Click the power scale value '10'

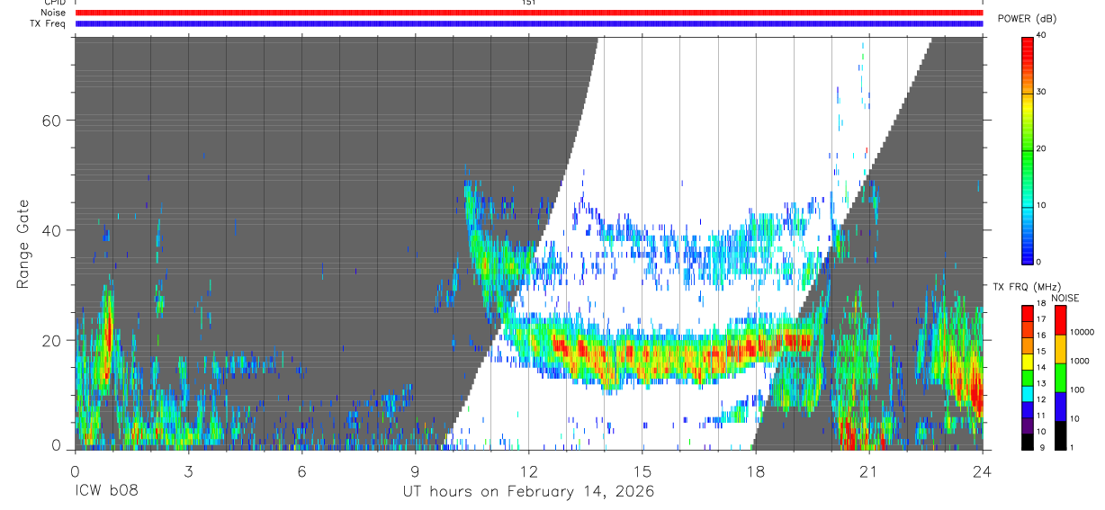(1041, 205)
